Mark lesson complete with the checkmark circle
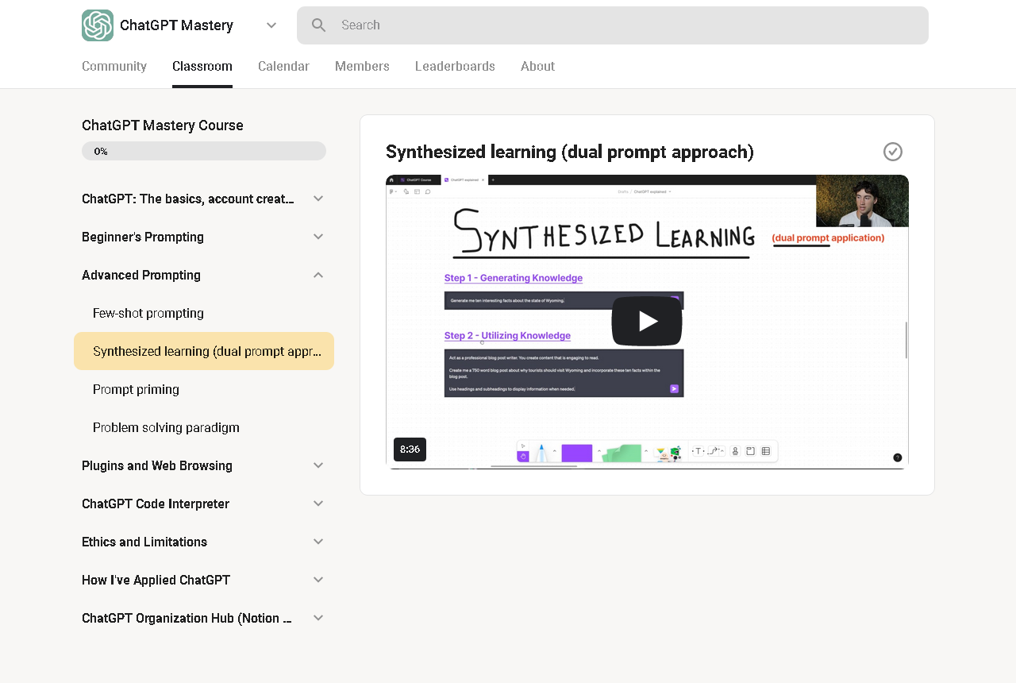The width and height of the screenshot is (1016, 683). tap(893, 152)
